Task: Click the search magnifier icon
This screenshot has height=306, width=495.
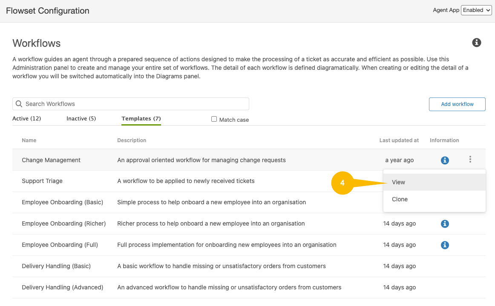Action: (x=19, y=104)
